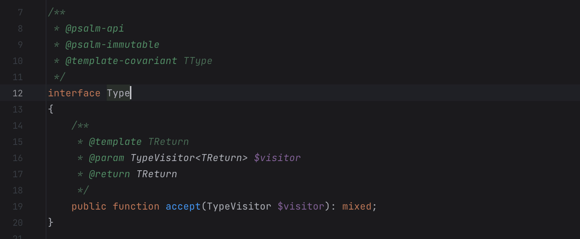580x239 pixels.
Task: Click the @return docblock tag
Action: (x=109, y=174)
